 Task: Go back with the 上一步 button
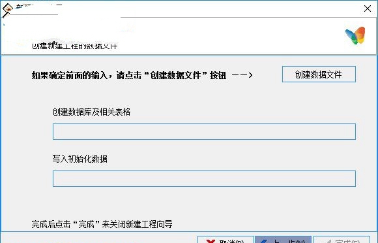(283, 240)
